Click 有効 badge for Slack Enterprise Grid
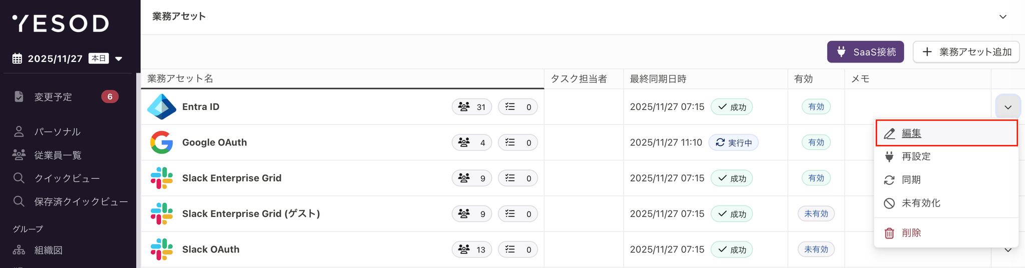 click(x=816, y=178)
